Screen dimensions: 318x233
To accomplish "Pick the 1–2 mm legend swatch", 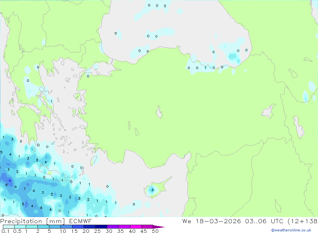I will tap(31, 227).
